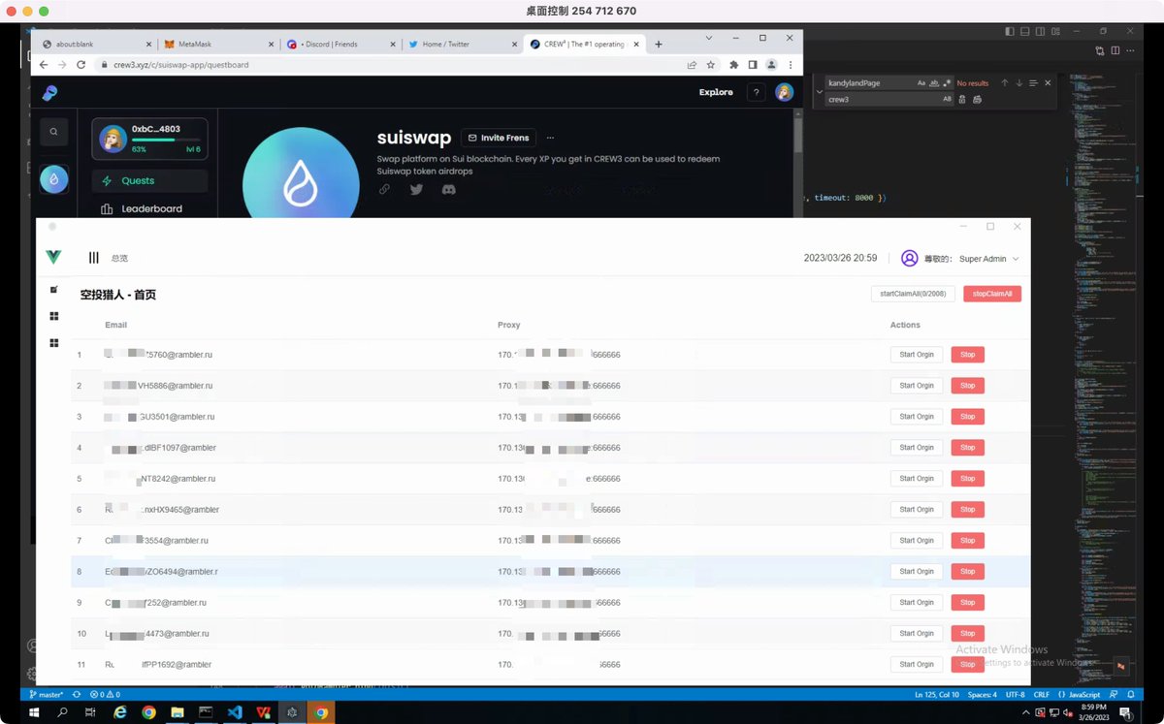Click the Vue logo in admin window
Screen dimensions: 1164x724
pyautogui.click(x=53, y=257)
